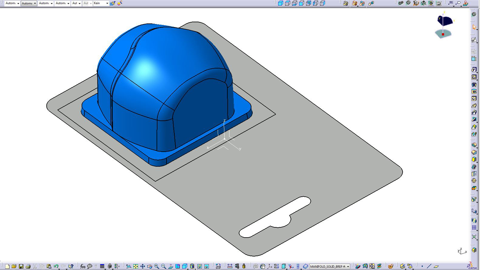Image resolution: width=480 pixels, height=270 pixels.
Task: Open the Kein layer dropdown
Action: coord(107,3)
